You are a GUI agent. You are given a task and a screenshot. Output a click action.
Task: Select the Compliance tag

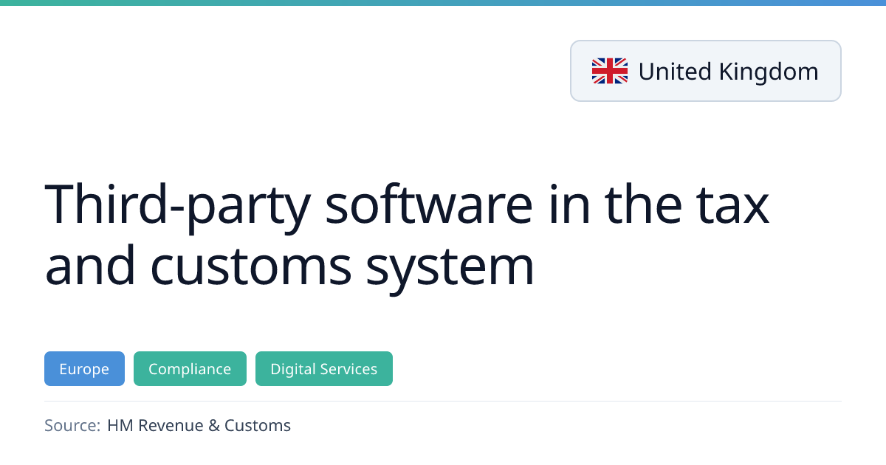pos(190,369)
